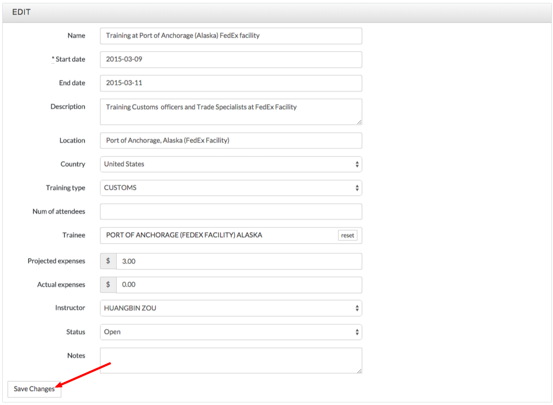Open the Country dropdown
This screenshot has width=553, height=405.
coord(231,164)
